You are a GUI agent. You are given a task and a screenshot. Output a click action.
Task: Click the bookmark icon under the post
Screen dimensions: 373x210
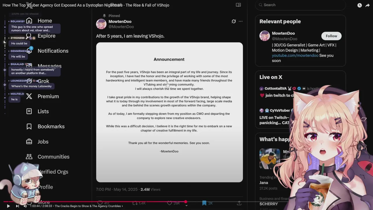pyautogui.click(x=204, y=203)
